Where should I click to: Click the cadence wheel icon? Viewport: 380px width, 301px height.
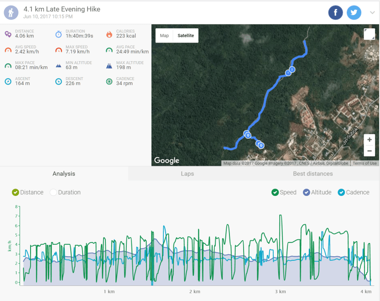(109, 81)
